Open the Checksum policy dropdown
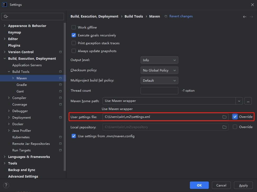Image resolution: width=257 pixels, height=192 pixels. 159,70
